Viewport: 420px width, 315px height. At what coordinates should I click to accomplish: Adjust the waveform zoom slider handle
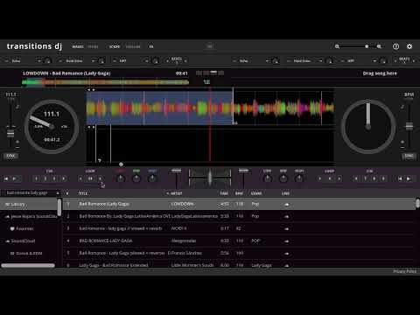coord(367,46)
